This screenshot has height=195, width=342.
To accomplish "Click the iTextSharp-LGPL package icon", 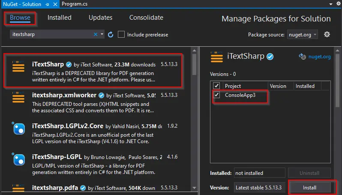I will [18, 159].
